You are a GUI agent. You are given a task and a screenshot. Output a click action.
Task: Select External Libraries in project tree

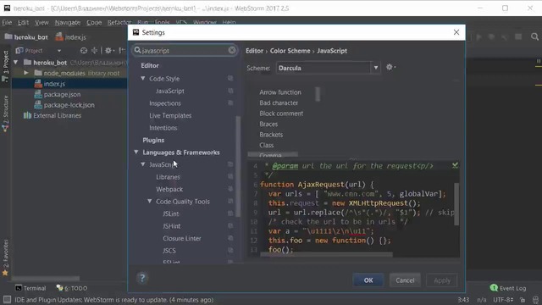pyautogui.click(x=57, y=115)
